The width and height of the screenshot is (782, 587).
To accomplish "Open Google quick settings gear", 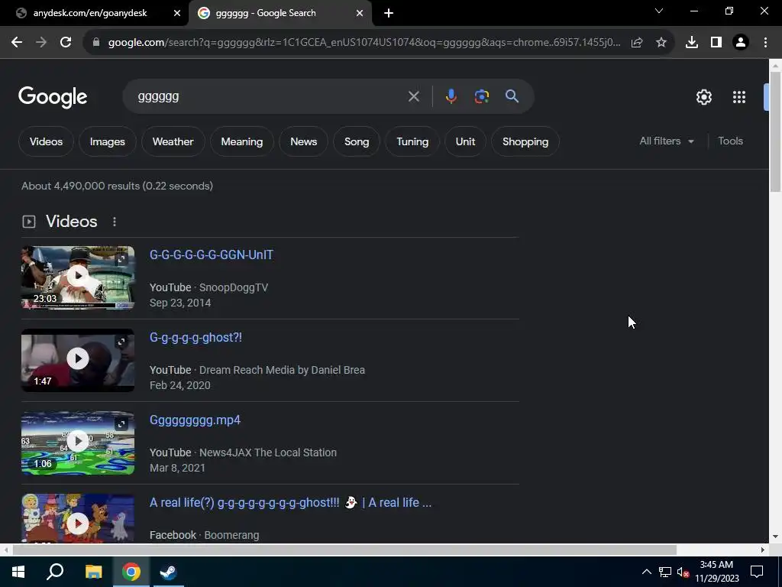I will point(703,97).
